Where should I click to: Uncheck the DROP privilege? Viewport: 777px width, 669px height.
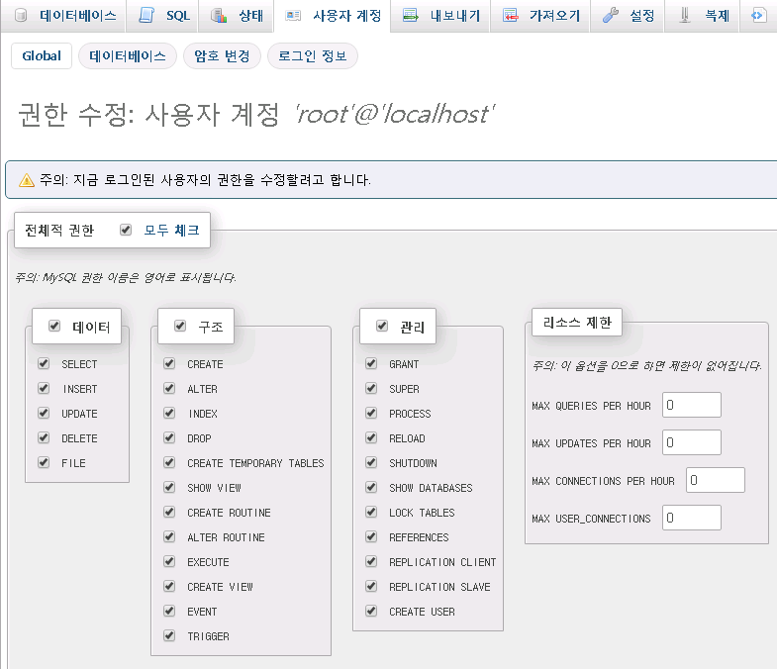169,437
